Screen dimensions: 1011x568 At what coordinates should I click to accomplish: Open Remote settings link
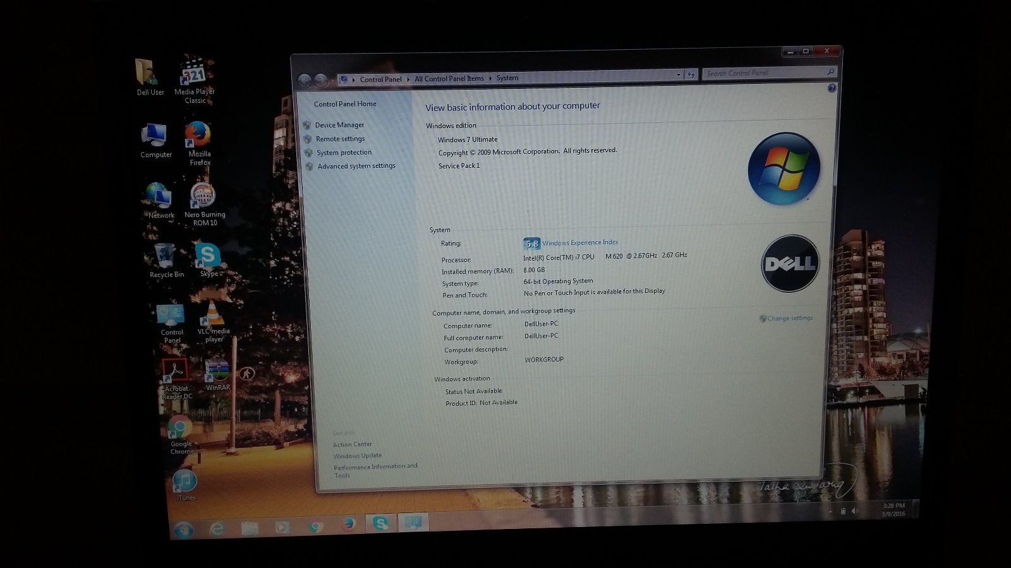340,139
